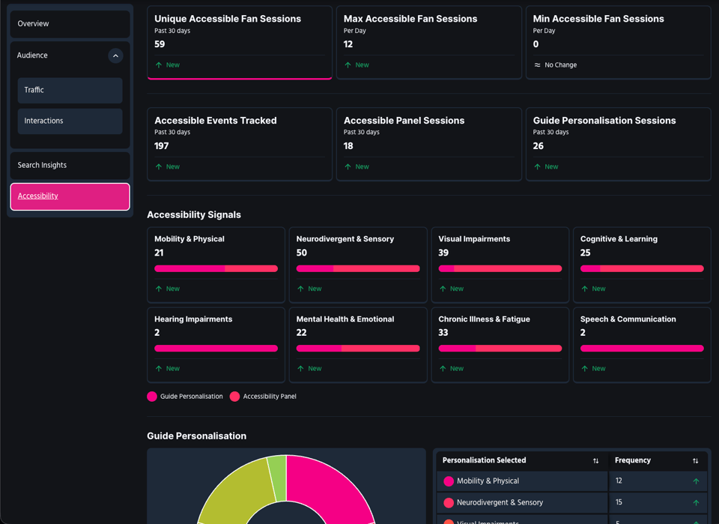This screenshot has width=719, height=524.
Task: Click the Accessibility Panel legend swatch
Action: 234,397
